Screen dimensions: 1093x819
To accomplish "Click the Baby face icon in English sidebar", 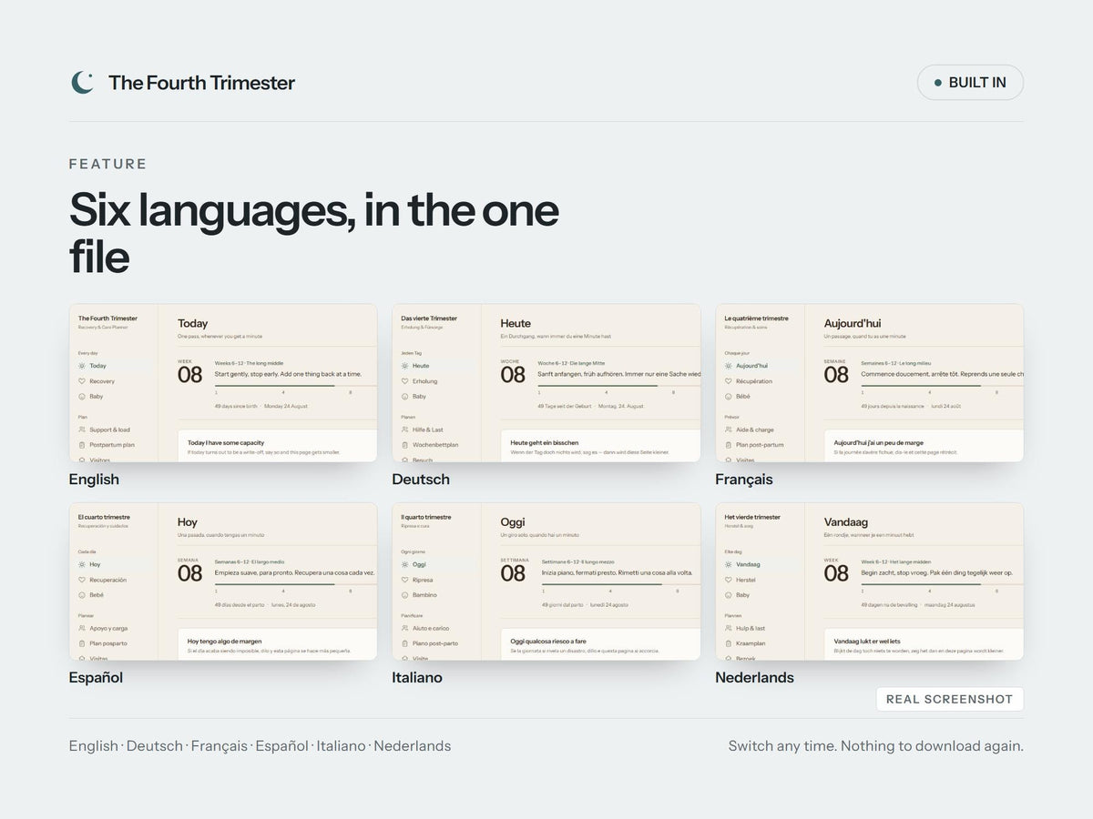I will pyautogui.click(x=82, y=397).
